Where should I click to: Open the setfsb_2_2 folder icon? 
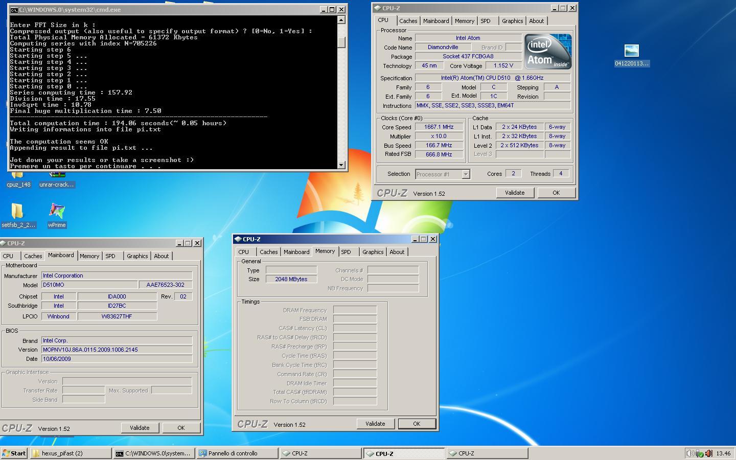click(18, 215)
